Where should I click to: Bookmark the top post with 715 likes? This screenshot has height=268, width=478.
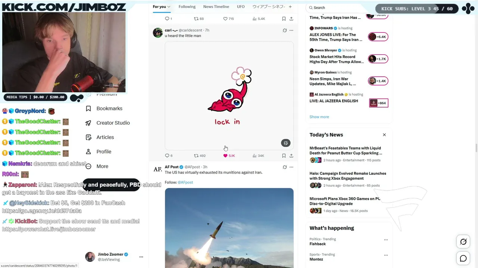pyautogui.click(x=284, y=19)
